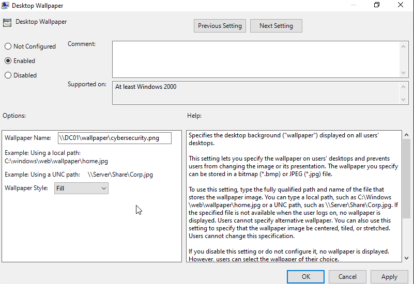Image resolution: width=414 pixels, height=284 pixels.
Task: Click the example UNC path \\Server\Share\Corp.jpg
Action: [120, 175]
